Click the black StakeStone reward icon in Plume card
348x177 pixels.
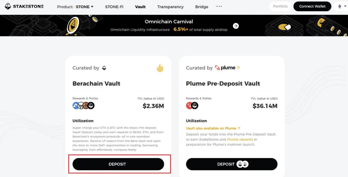pos(195,106)
